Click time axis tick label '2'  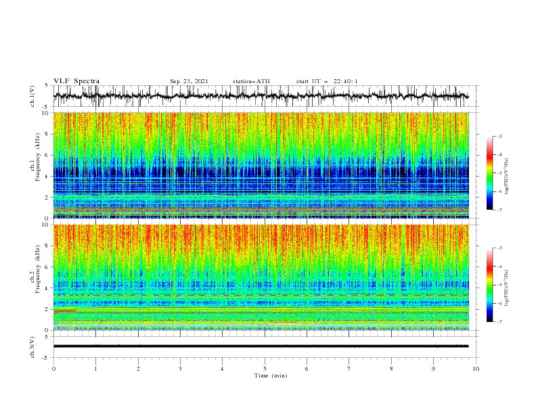pos(138,369)
